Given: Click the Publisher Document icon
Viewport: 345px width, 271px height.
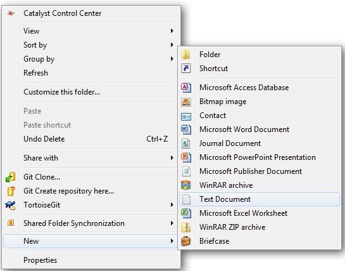Looking at the screenshot, I should tap(186, 171).
